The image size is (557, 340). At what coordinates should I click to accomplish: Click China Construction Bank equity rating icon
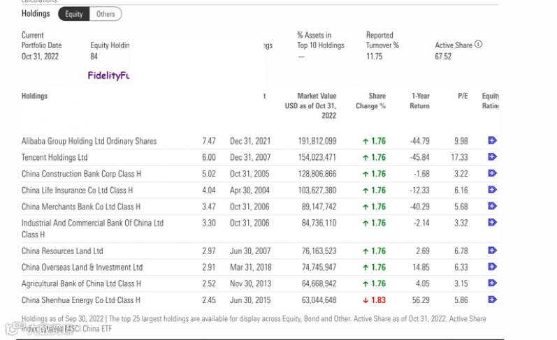coord(492,173)
